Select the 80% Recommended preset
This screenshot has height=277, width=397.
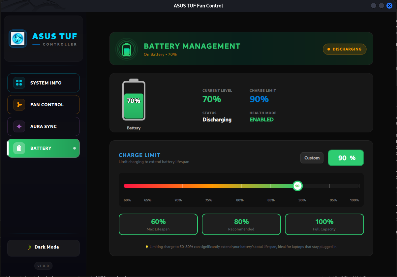[241, 225]
